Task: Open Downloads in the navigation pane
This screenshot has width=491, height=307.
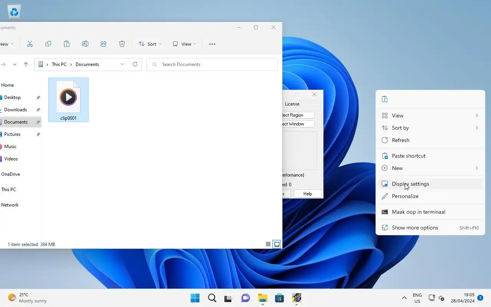Action: tap(15, 110)
